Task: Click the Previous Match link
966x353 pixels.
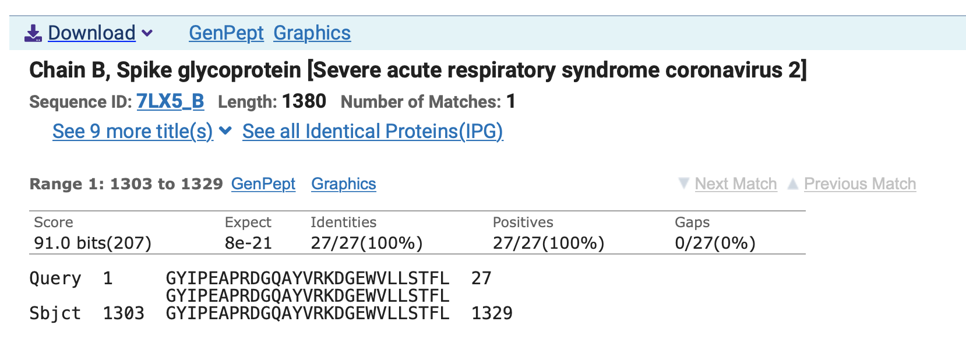Action: pyautogui.click(x=859, y=184)
